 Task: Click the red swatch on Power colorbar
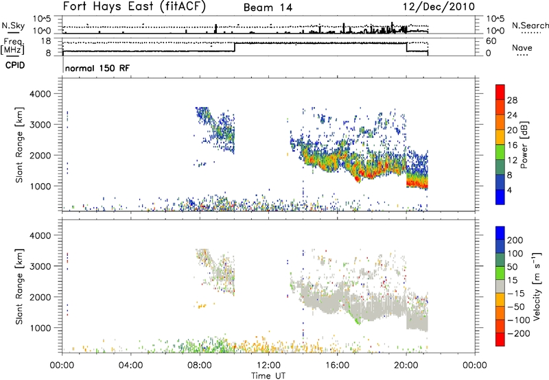(500, 92)
